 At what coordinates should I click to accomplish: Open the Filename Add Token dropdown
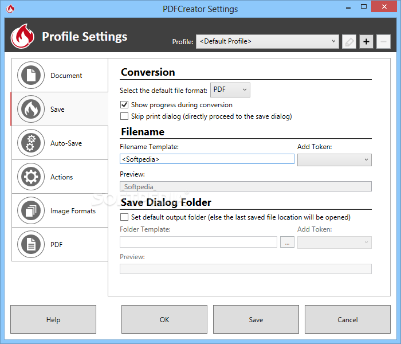[x=334, y=160]
